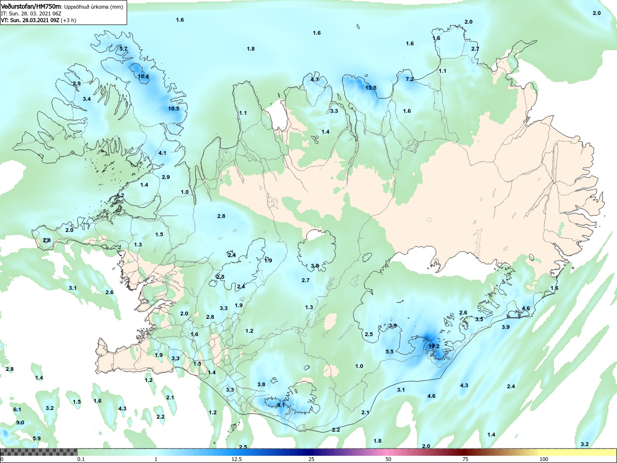Click the 25 label on the legend

[x=312, y=459]
